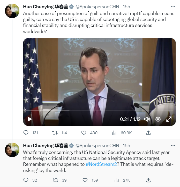Screen dimensions: 180x187
Task: Open video settings gear
Action: [x=158, y=119]
